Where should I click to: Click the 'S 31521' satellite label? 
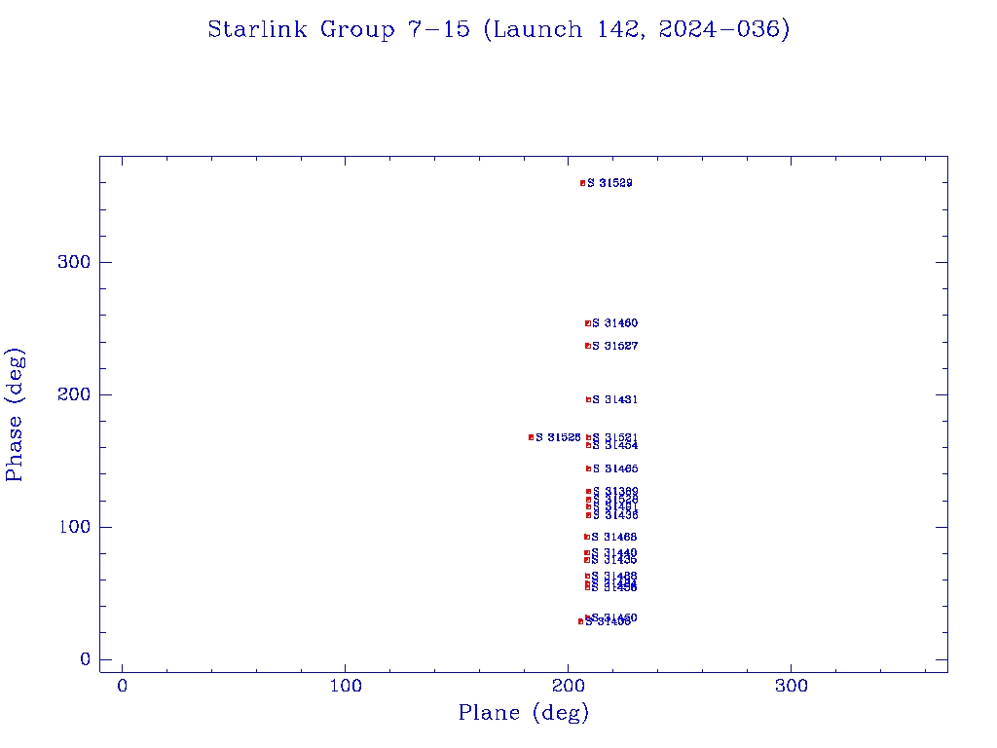[x=615, y=437]
